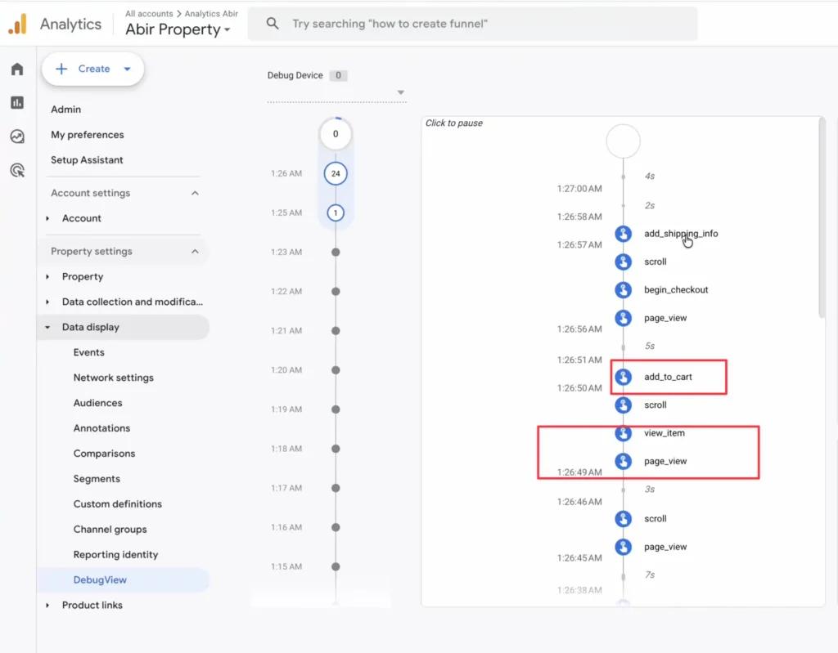Click the view_item event icon
Screen dimensions: 838x653
(624, 433)
